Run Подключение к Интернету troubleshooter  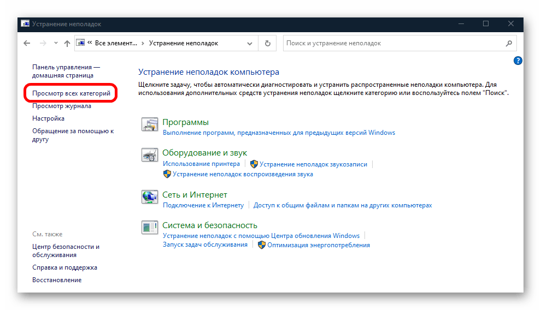203,205
